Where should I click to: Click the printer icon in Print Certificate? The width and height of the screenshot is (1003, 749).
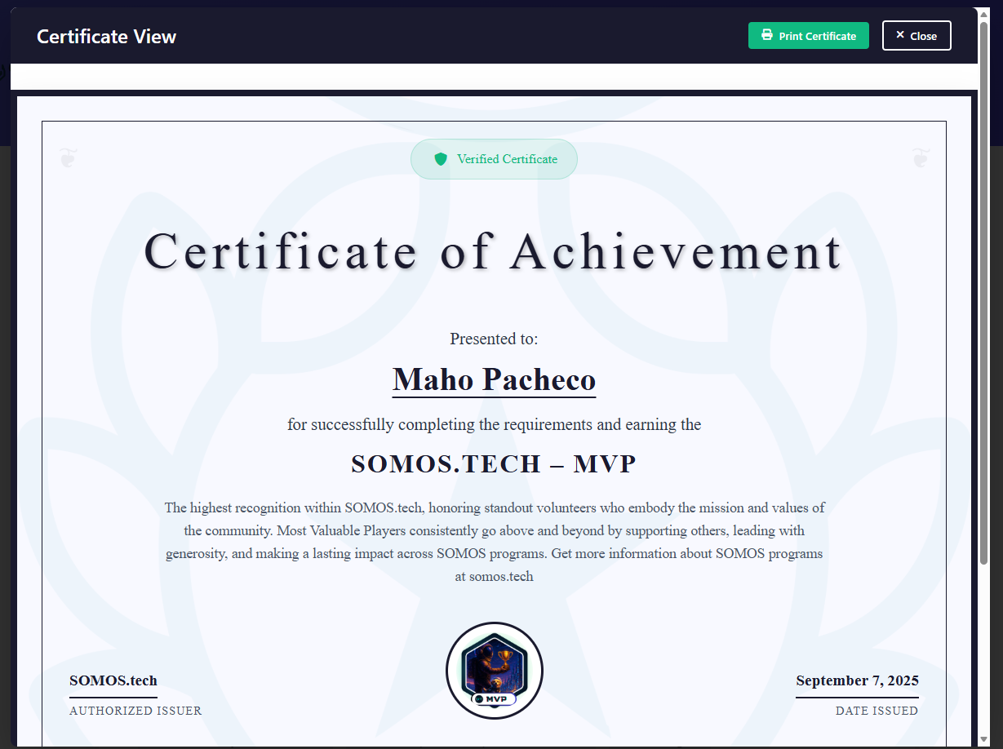(766, 35)
